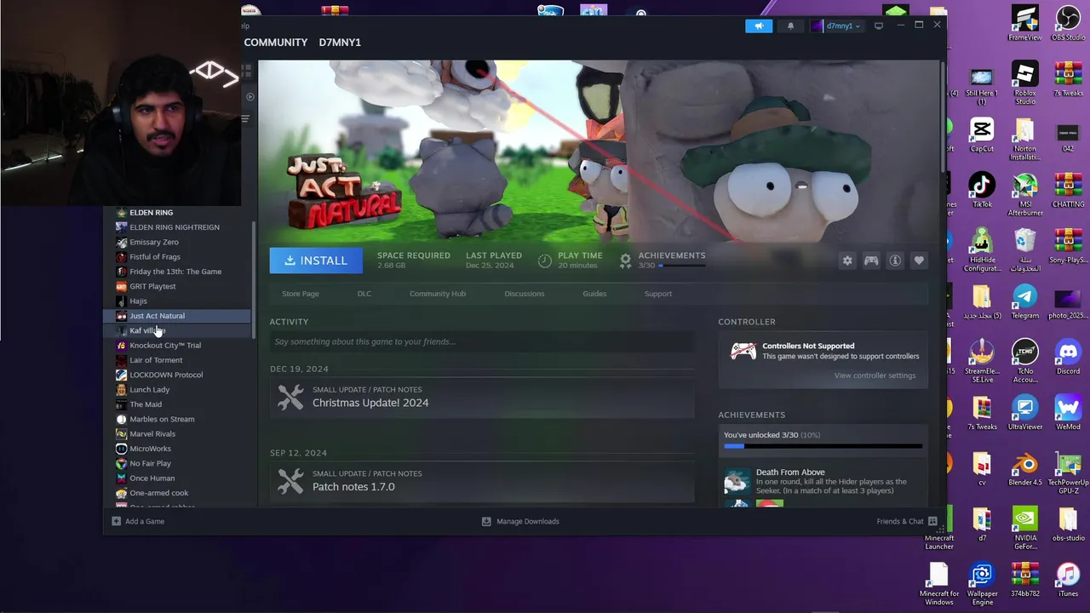Screen dimensions: 1090x613
Task: Click the WeMod desktop icon
Action: (x=1068, y=412)
